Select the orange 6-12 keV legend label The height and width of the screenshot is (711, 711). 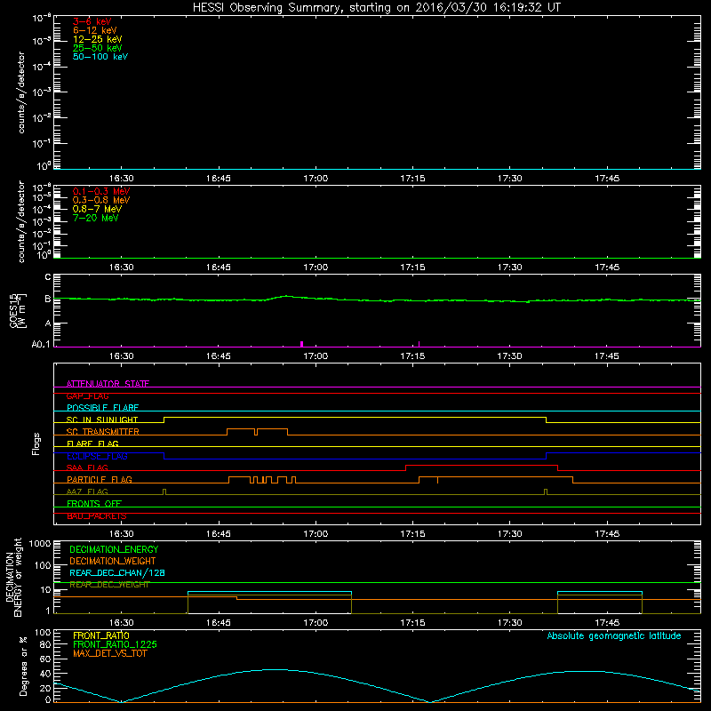click(95, 30)
